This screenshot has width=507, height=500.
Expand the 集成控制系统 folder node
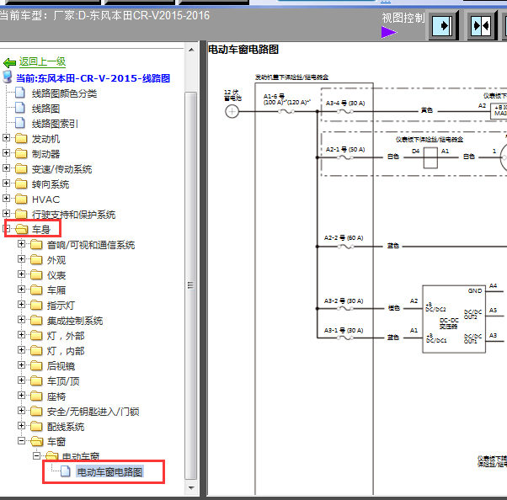pos(21,320)
